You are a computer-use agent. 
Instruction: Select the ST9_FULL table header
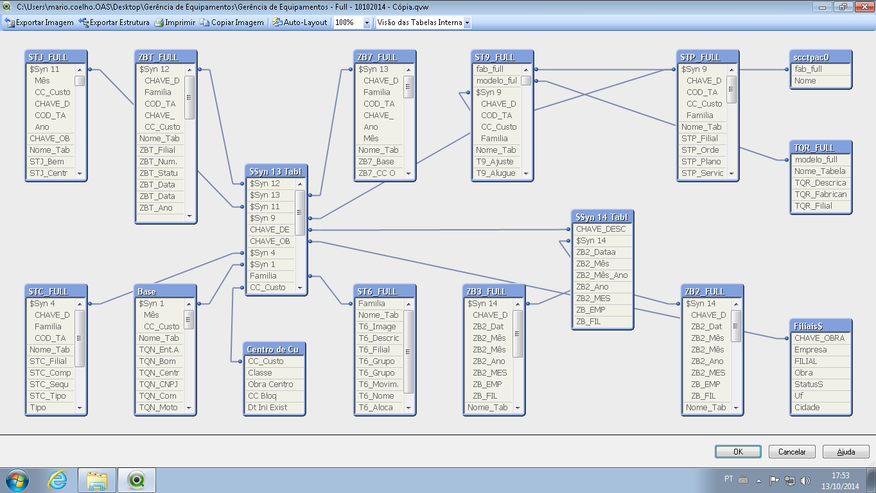502,57
